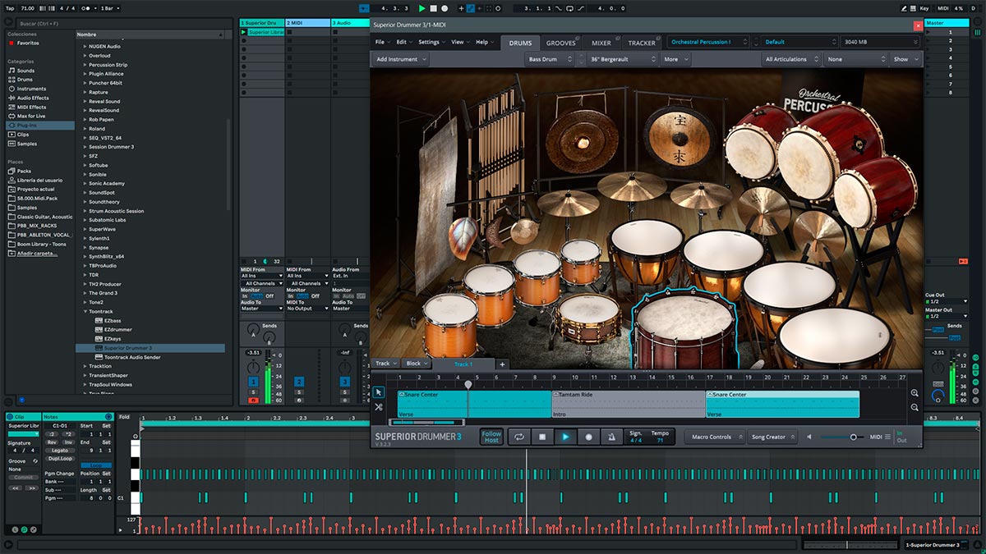Zoom out on the Superior Drummer song track
Screen dimensions: 986x554
click(915, 408)
